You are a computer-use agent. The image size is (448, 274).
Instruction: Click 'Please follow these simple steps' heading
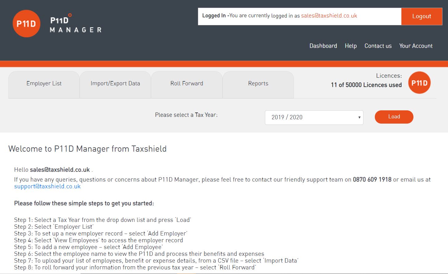point(84,203)
